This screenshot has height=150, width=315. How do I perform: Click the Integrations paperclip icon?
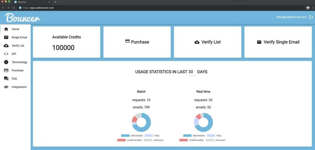click(6, 87)
